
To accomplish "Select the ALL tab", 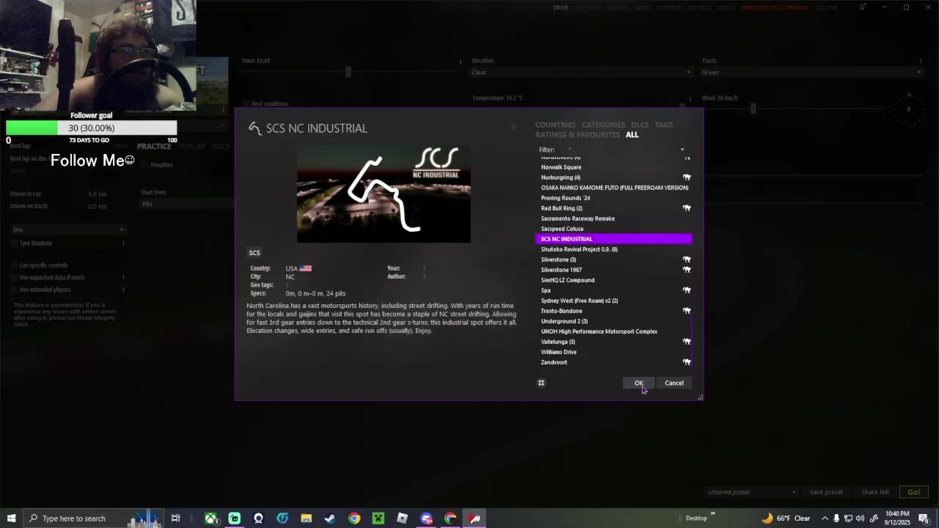I will tap(632, 135).
